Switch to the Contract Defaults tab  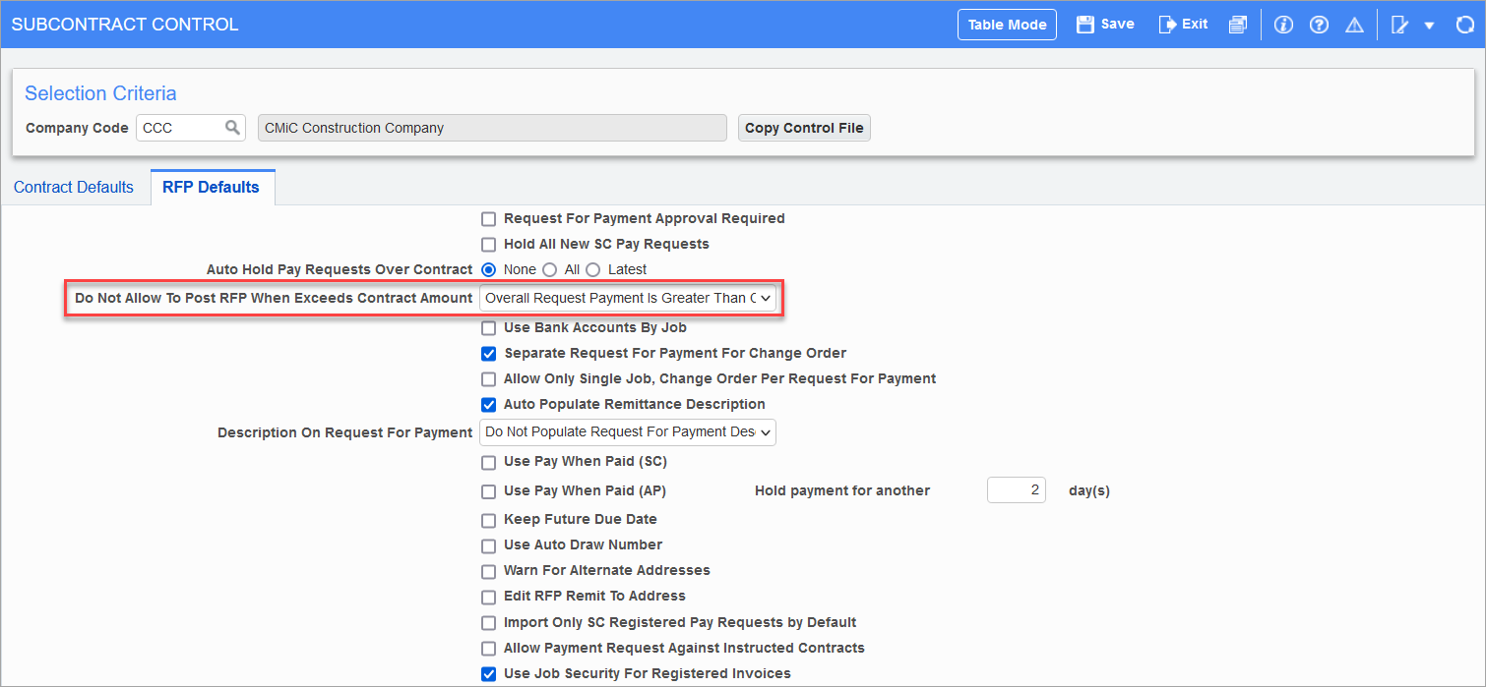tap(73, 187)
